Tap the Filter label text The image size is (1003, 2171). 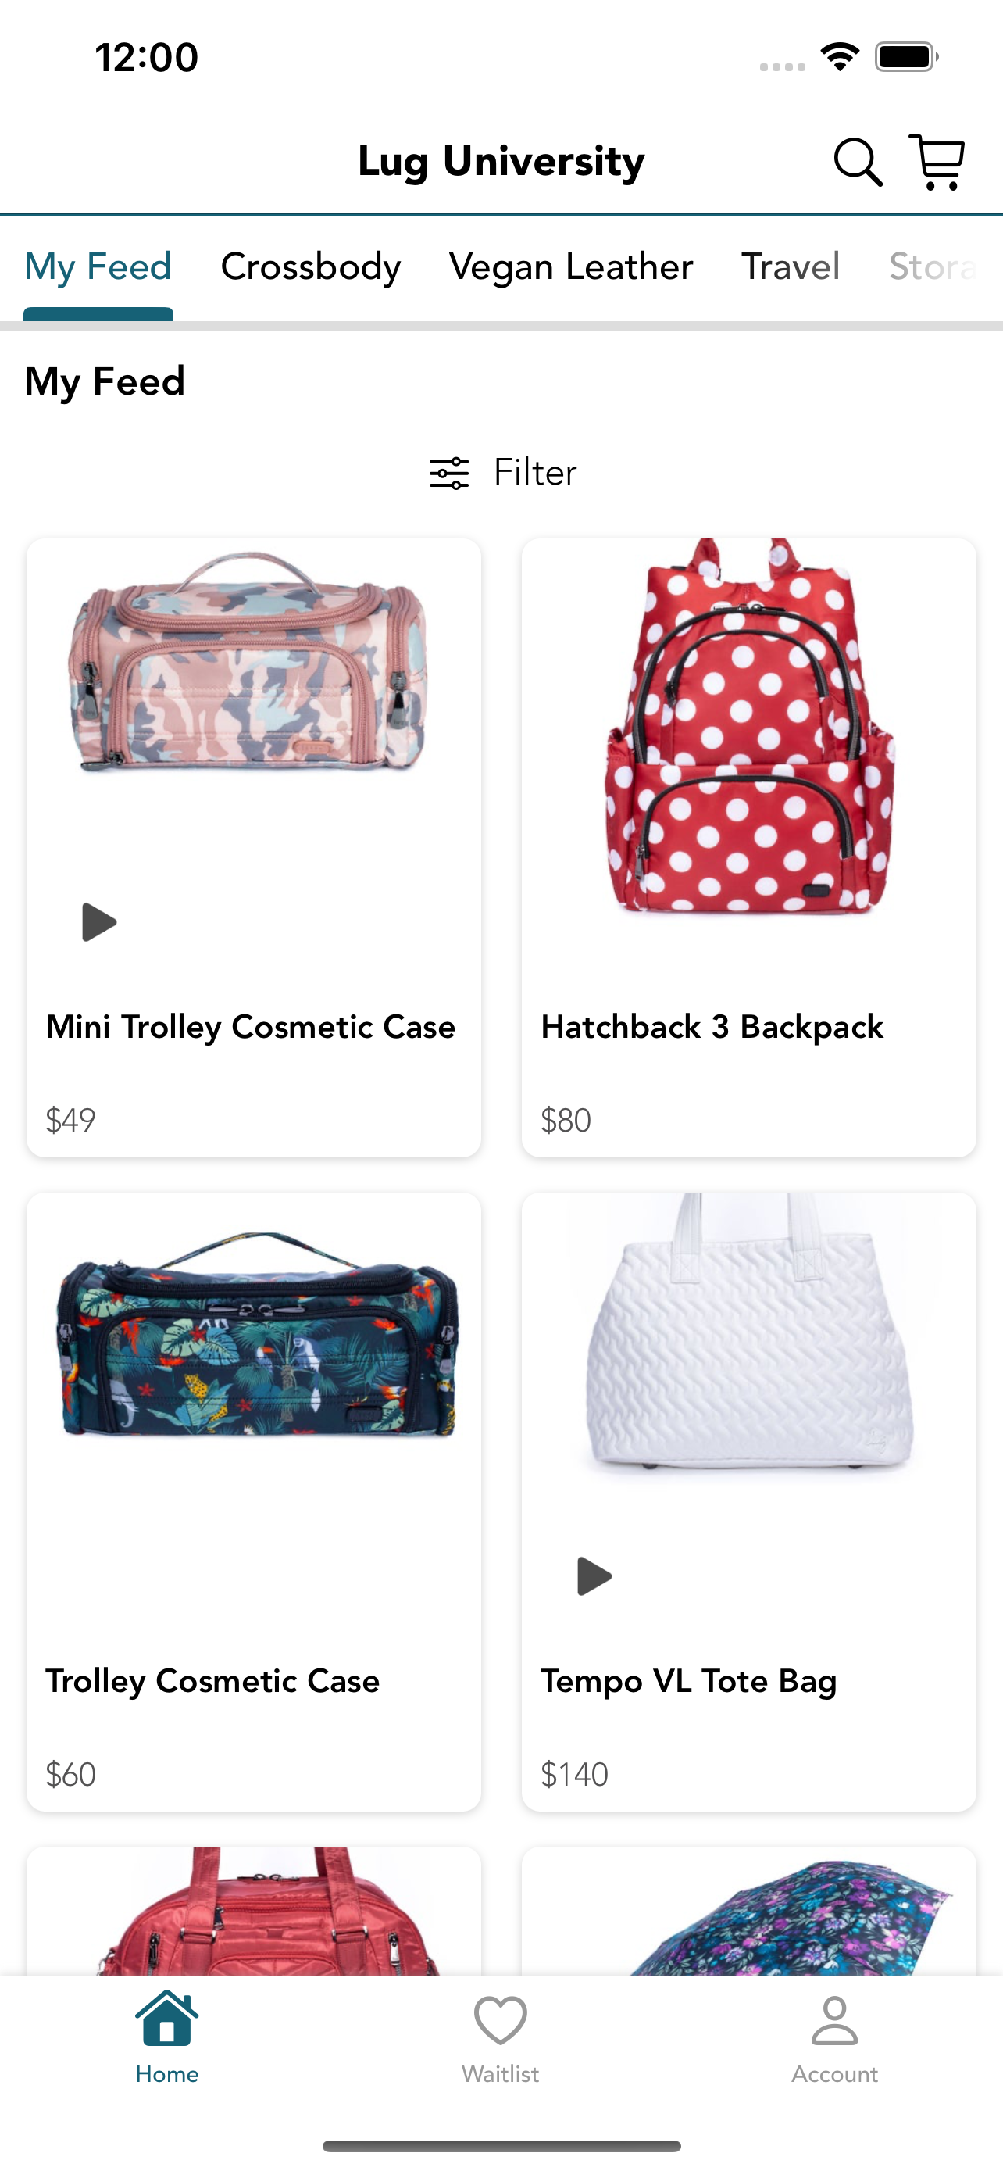point(535,473)
